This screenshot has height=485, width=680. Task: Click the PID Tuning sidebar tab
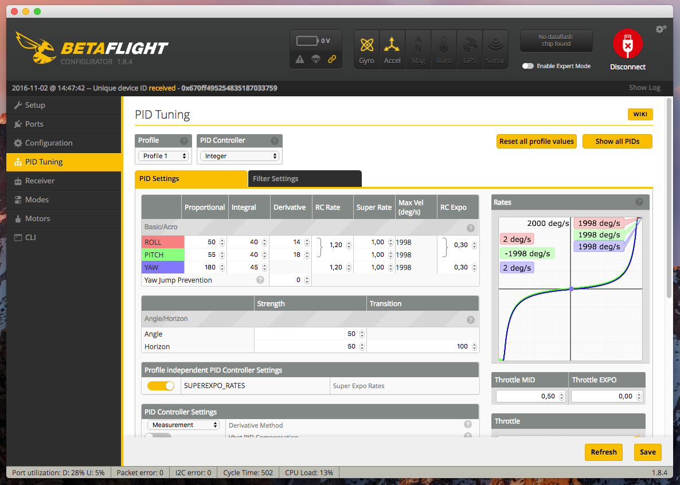click(x=64, y=162)
